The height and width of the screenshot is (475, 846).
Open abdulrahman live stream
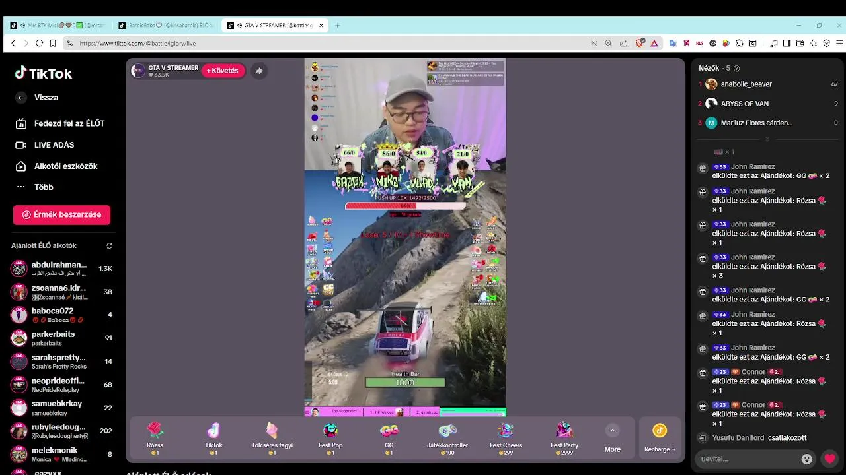[x=61, y=269]
